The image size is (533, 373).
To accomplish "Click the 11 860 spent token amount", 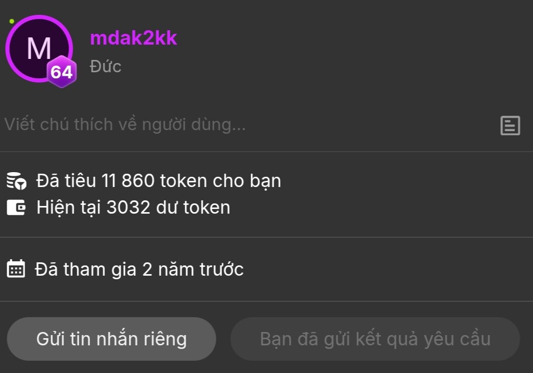I will (128, 180).
